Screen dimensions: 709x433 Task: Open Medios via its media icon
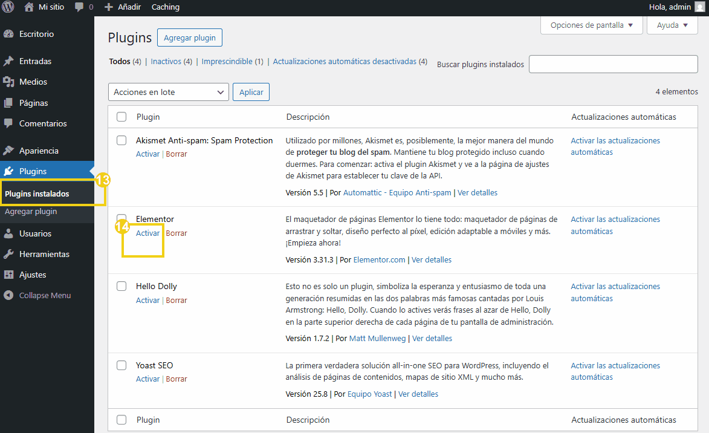[x=8, y=82]
